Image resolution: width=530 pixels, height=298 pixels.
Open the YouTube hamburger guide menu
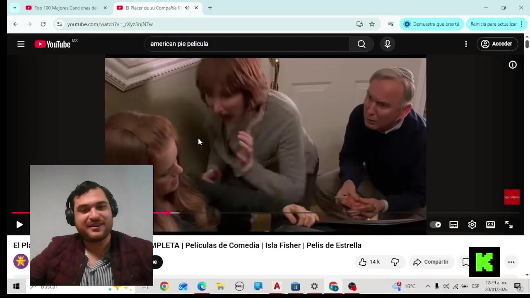(x=21, y=44)
